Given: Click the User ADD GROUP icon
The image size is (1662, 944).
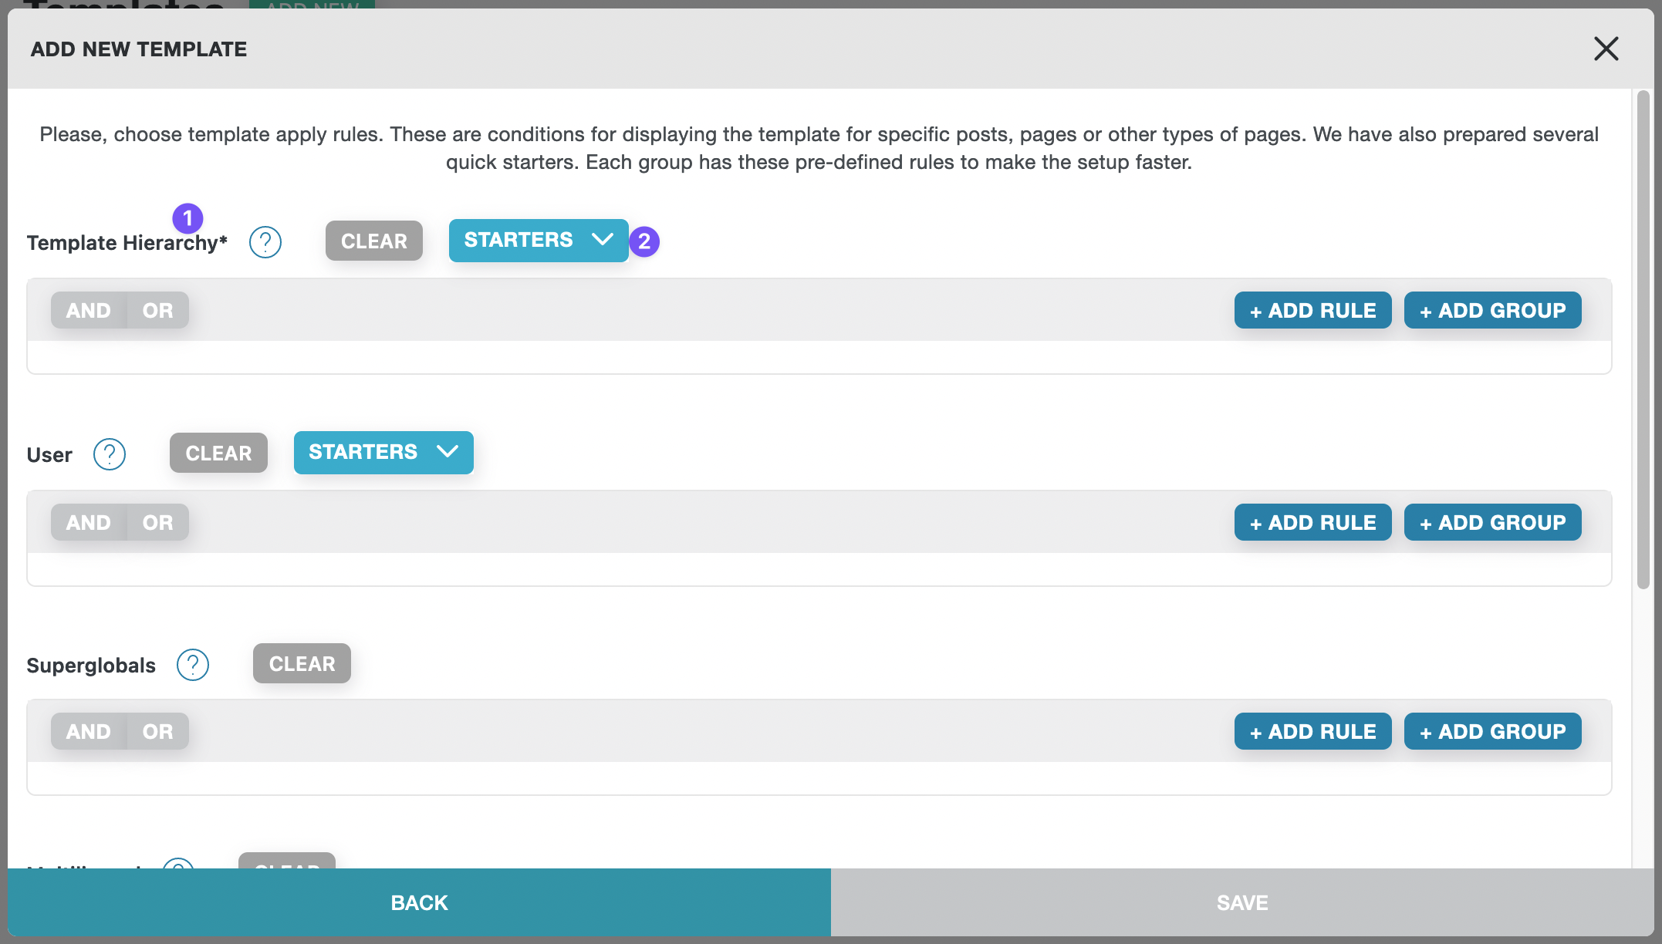Looking at the screenshot, I should click(x=1493, y=523).
